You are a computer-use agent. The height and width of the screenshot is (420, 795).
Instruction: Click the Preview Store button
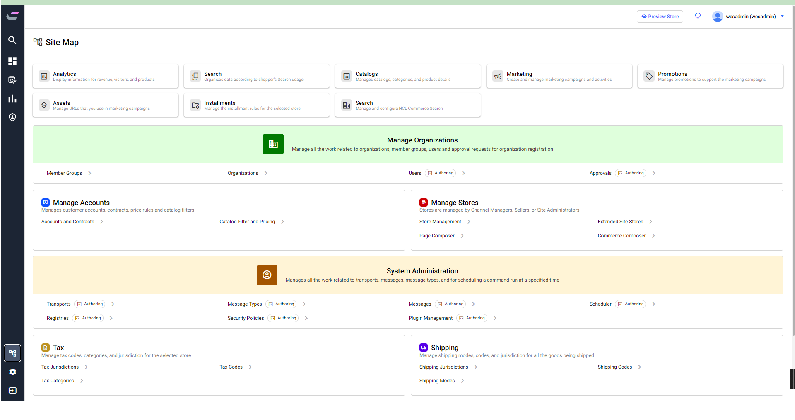coord(660,17)
